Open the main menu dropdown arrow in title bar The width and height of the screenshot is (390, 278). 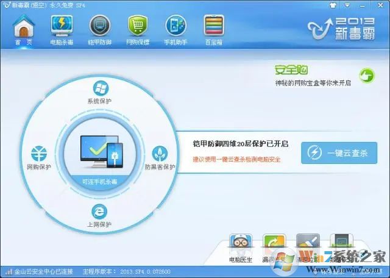tap(347, 5)
